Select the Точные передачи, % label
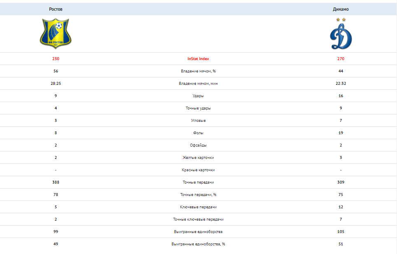This screenshot has height=254, width=397. [198, 195]
